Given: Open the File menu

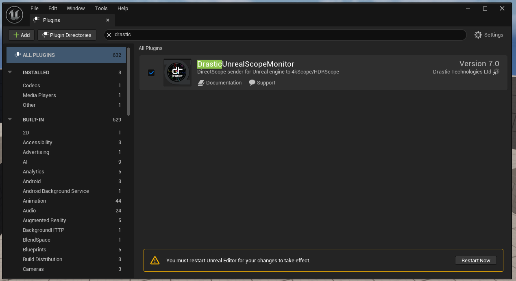Looking at the screenshot, I should 35,8.
